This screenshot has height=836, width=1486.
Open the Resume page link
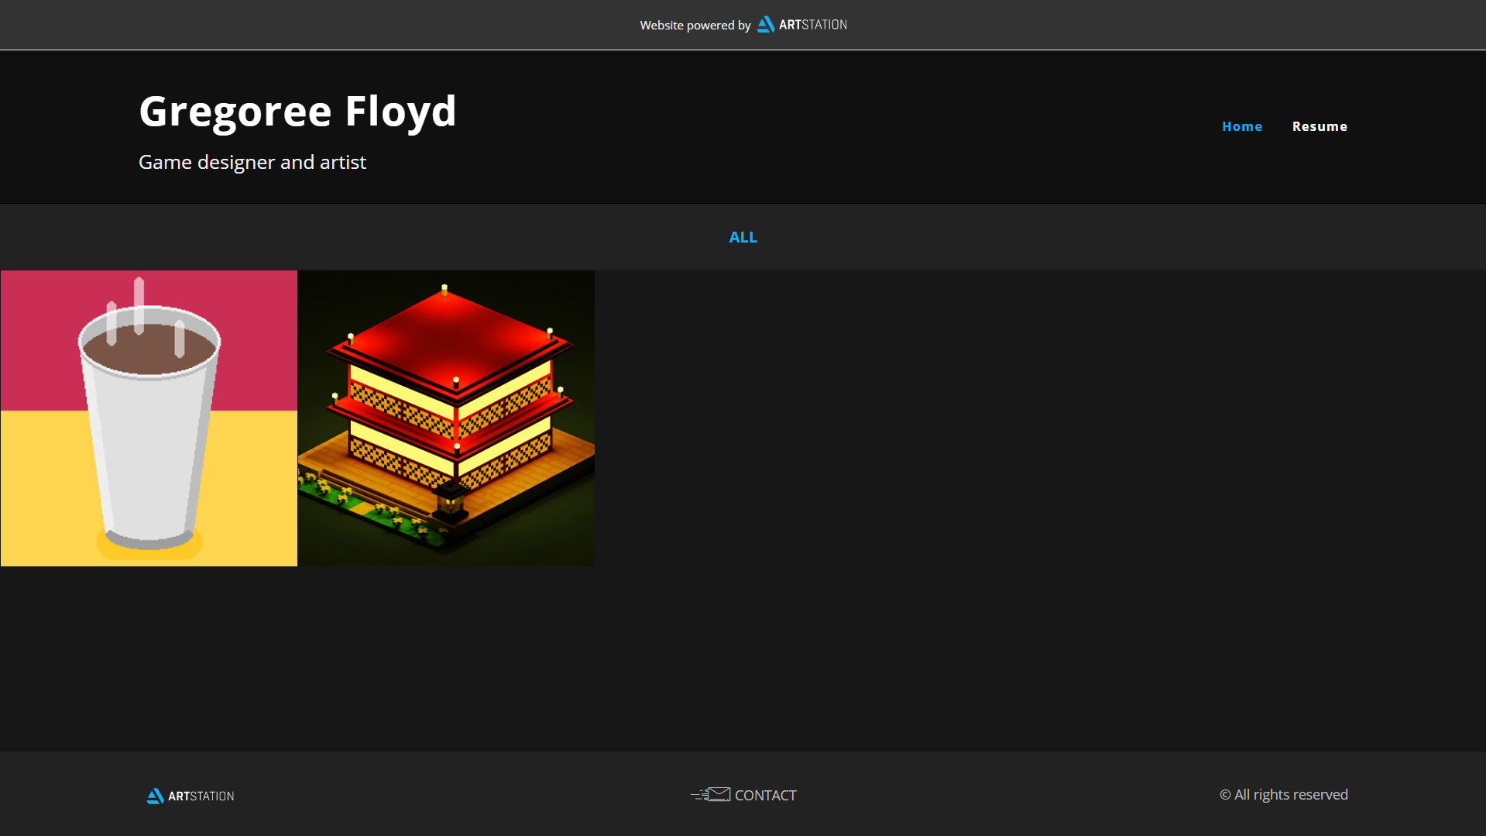1320,126
